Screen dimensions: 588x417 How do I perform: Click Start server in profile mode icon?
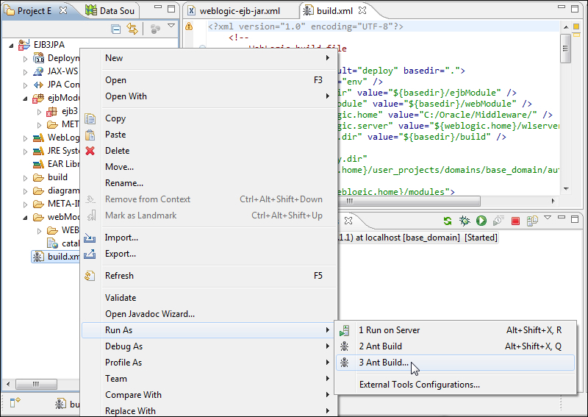pyautogui.click(x=498, y=221)
